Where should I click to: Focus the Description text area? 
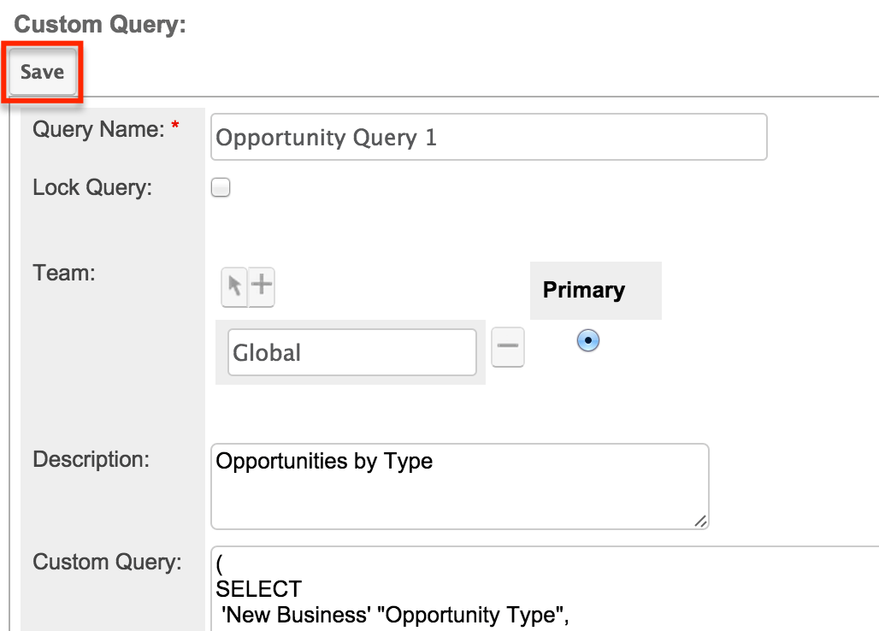pos(459,486)
